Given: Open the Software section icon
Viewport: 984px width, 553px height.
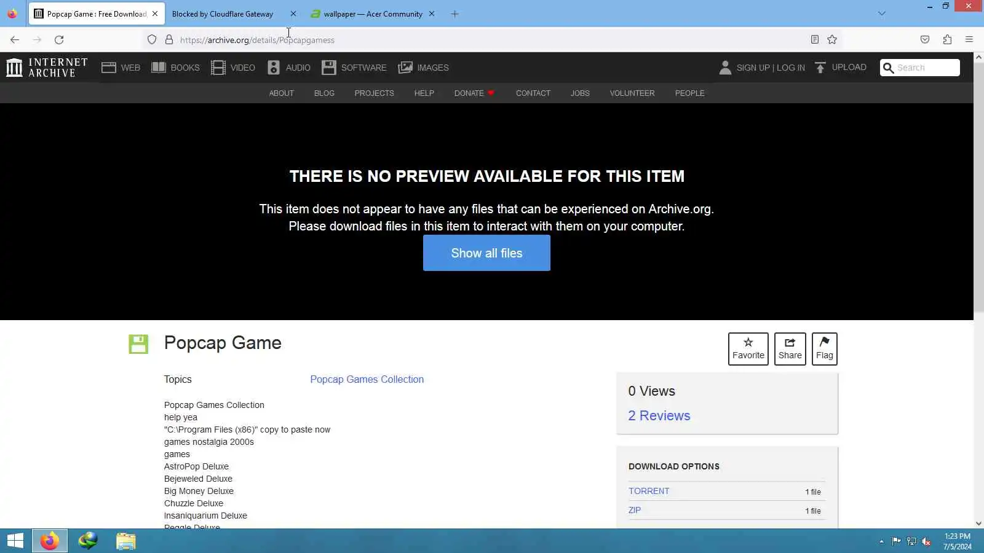Looking at the screenshot, I should point(329,68).
